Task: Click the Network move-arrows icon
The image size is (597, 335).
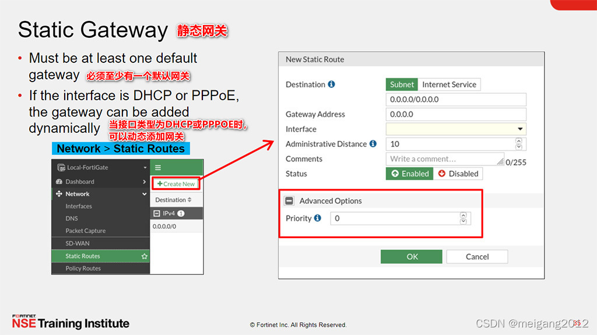Action: (x=59, y=194)
